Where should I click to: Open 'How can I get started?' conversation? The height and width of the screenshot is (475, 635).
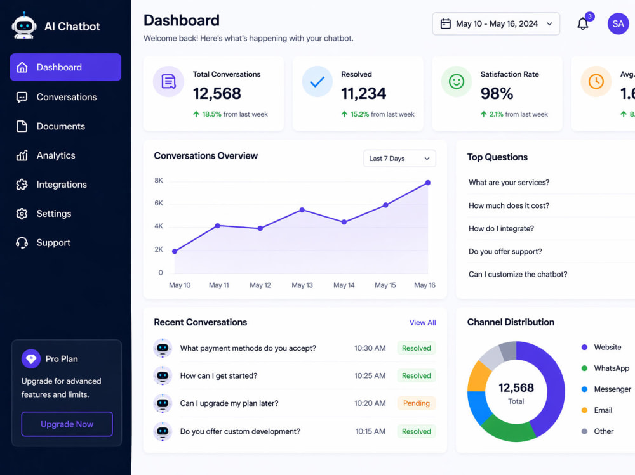coord(218,375)
